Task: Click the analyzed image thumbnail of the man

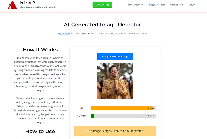Action: (115, 81)
